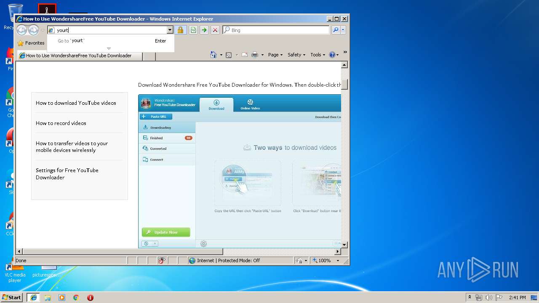This screenshot has height=303, width=539.
Task: Open Settings for Free YouTube Downloader link
Action: tap(67, 174)
